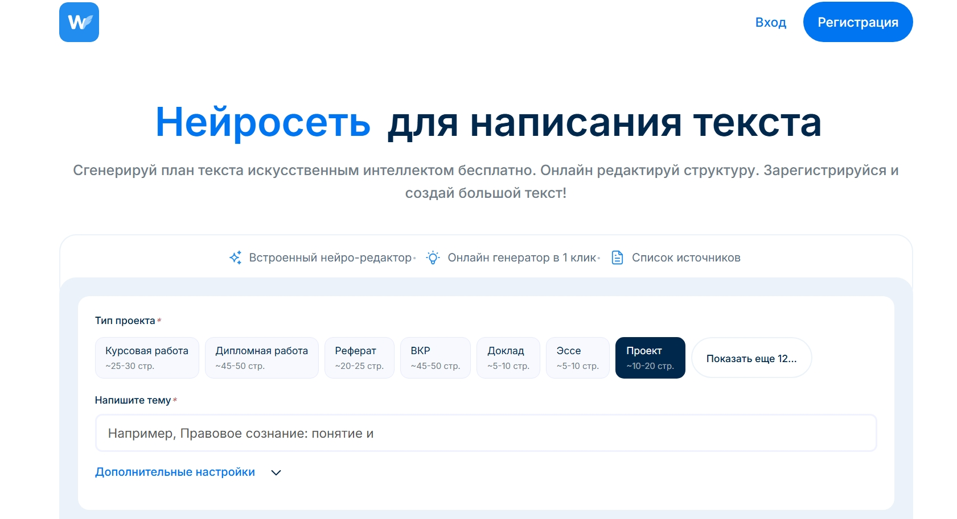Expand Дополнительные настройки section
Image resolution: width=957 pixels, height=519 pixels.
[175, 472]
